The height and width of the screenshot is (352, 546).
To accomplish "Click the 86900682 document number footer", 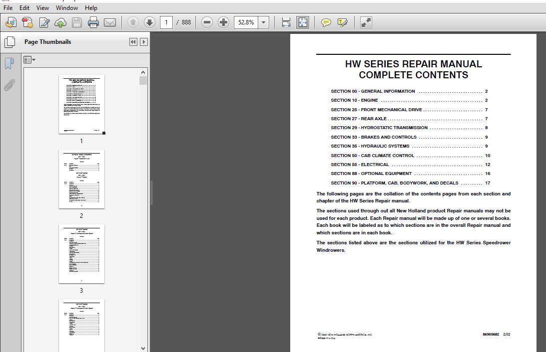I will tap(491, 334).
